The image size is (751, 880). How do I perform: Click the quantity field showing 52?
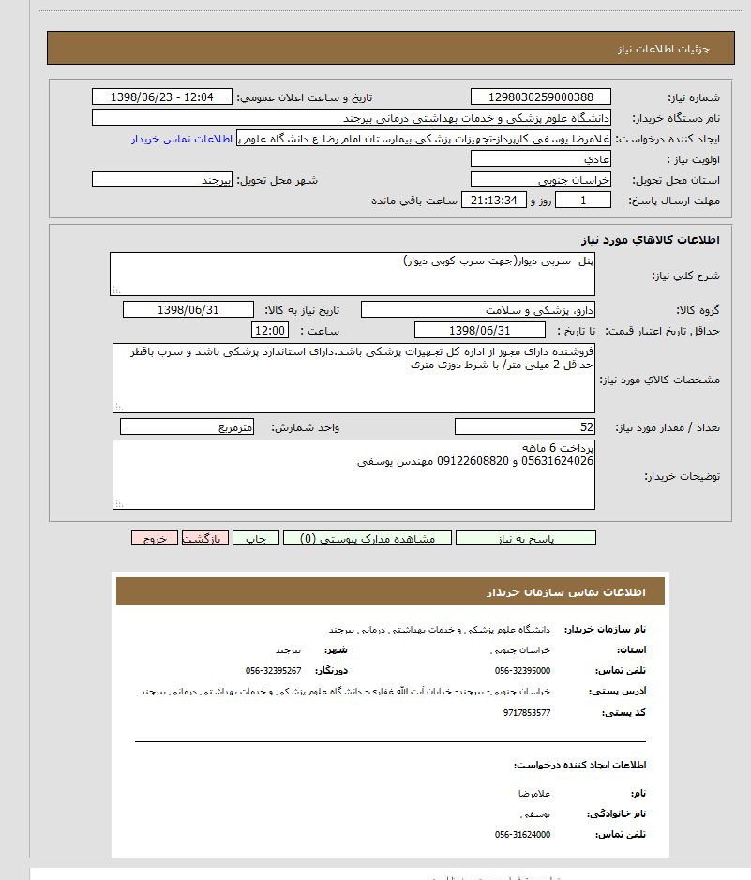tap(524, 427)
